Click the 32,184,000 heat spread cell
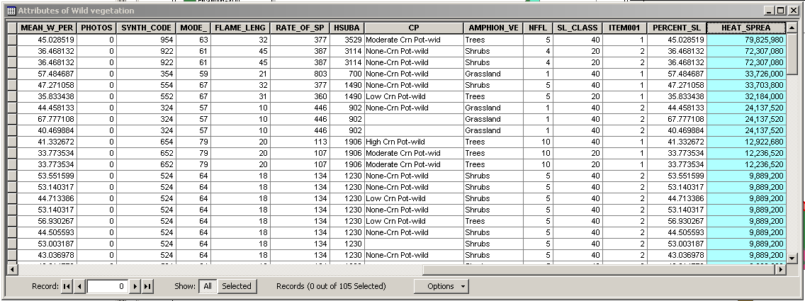The width and height of the screenshot is (805, 301). pyautogui.click(x=746, y=96)
